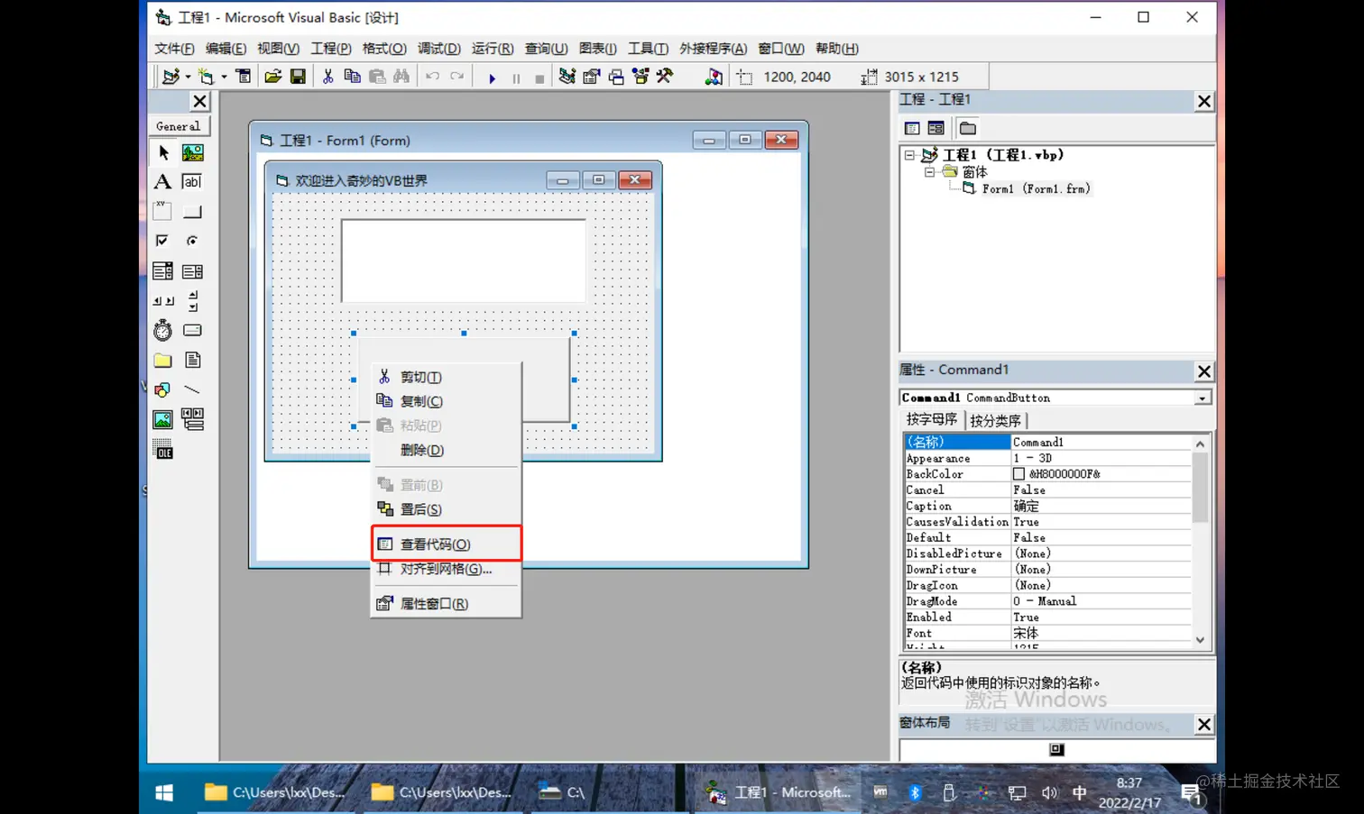This screenshot has height=814, width=1364.
Task: Switch to 工程1 - Microsoft taskbar button
Action: click(x=779, y=792)
